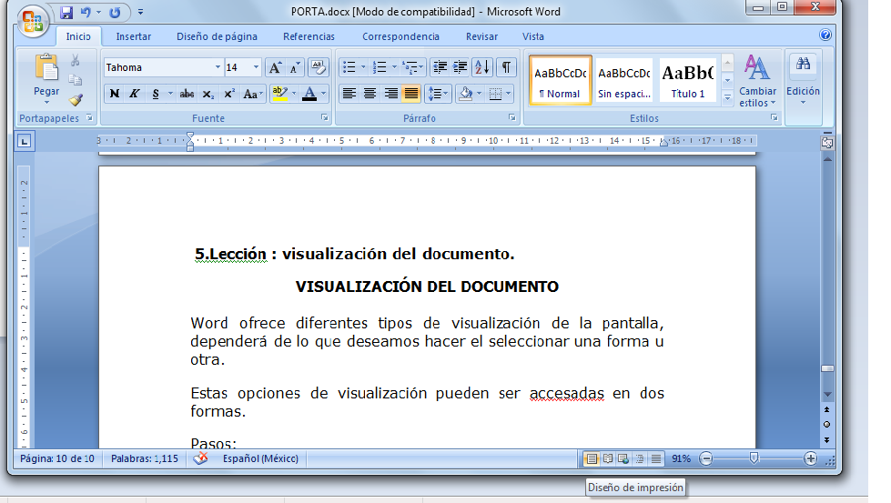Click the sort A-Z icon
The width and height of the screenshot is (891, 503).
click(x=481, y=67)
